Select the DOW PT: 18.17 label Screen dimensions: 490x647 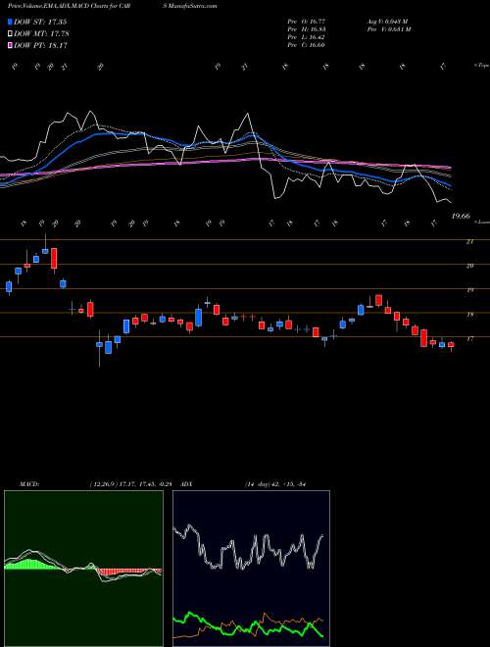[x=40, y=46]
